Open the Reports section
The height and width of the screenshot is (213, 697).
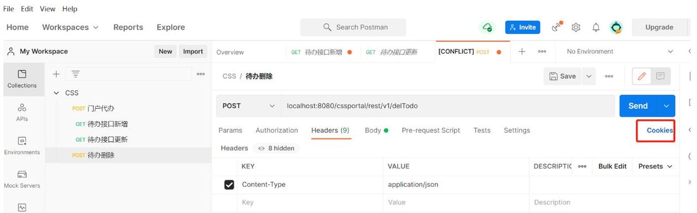[x=128, y=27]
